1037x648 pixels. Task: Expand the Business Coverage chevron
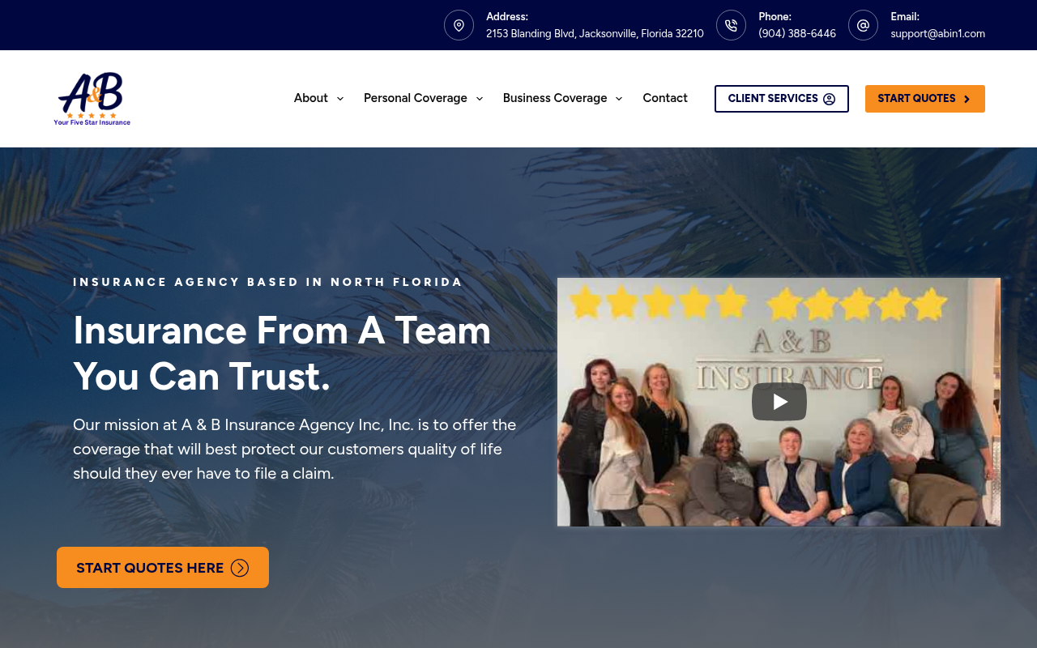point(619,99)
